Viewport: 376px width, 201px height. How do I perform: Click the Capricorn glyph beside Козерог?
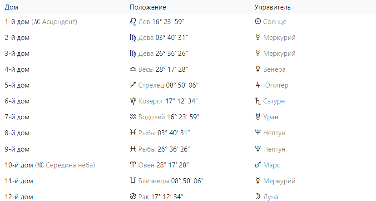(x=133, y=101)
